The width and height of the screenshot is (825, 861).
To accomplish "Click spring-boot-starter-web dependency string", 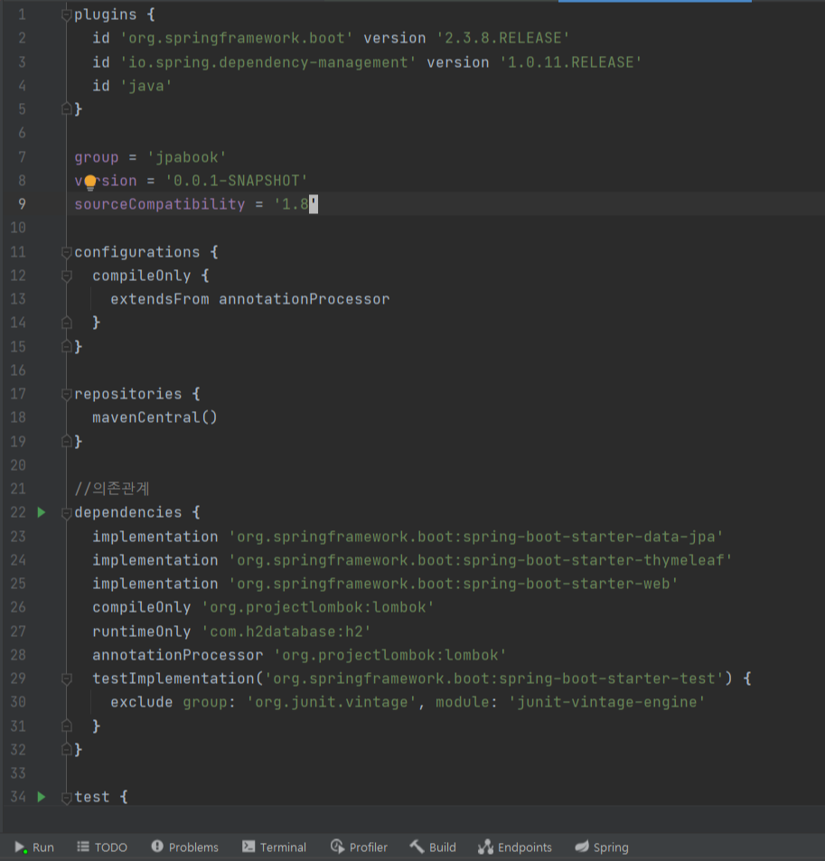I will click(x=453, y=584).
